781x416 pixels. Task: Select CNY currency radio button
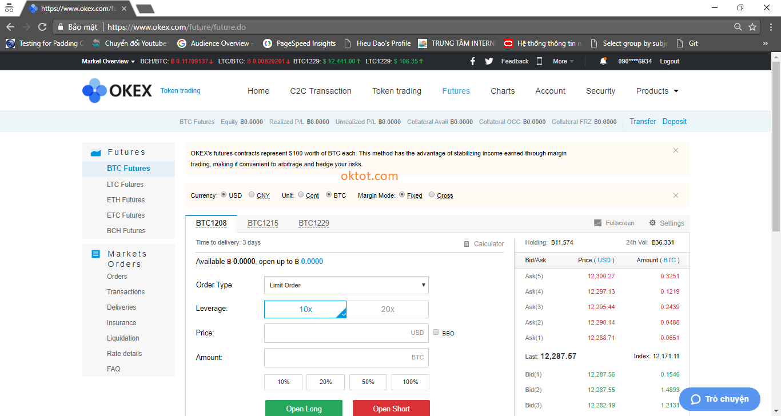(252, 195)
